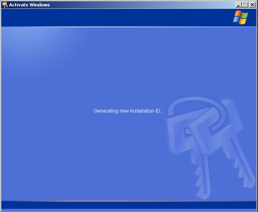Click the 'Generating new Installation ID...' message

129,111
